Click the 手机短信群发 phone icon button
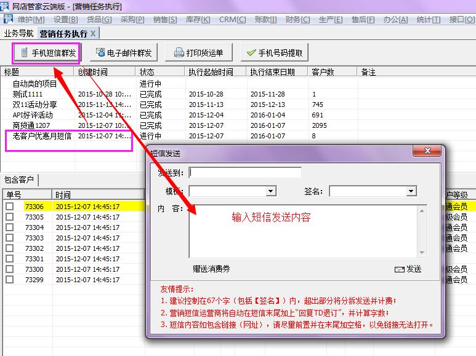 24,53
